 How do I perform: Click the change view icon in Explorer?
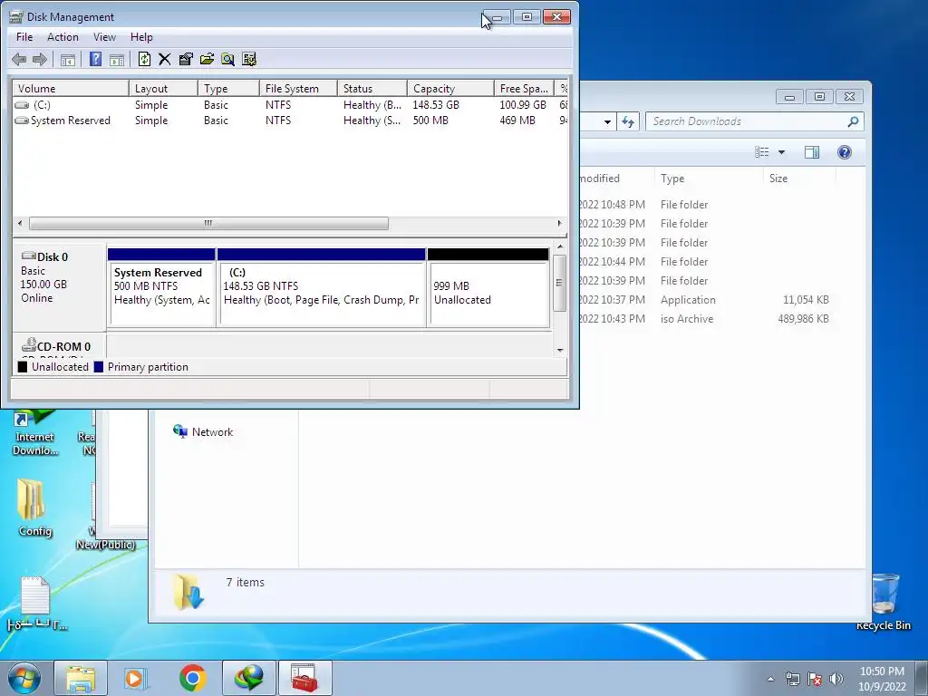click(761, 152)
